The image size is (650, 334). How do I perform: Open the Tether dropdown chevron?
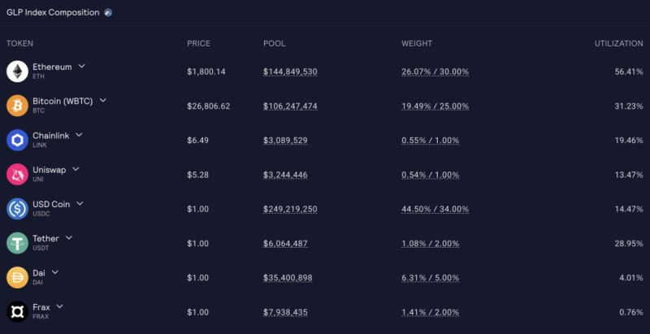(69, 237)
